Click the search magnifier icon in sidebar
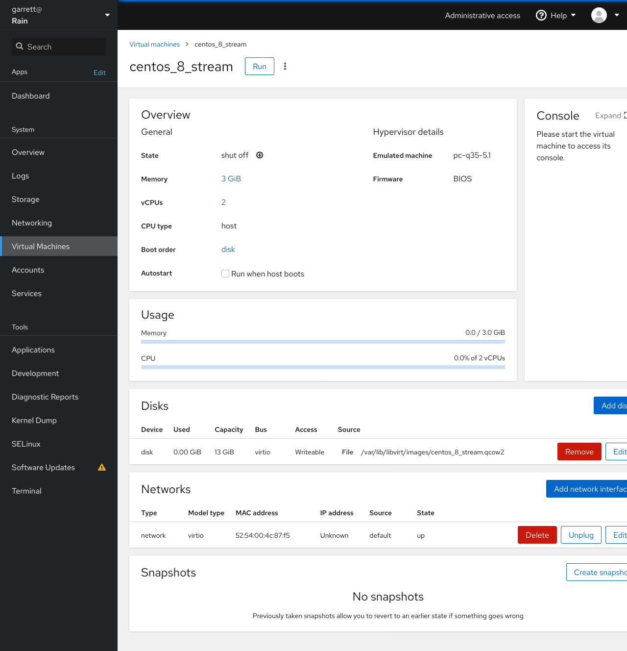Image resolution: width=627 pixels, height=651 pixels. [20, 47]
